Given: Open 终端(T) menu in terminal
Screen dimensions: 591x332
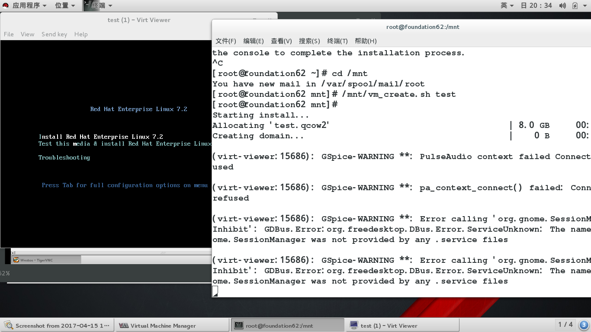Looking at the screenshot, I should [x=337, y=41].
